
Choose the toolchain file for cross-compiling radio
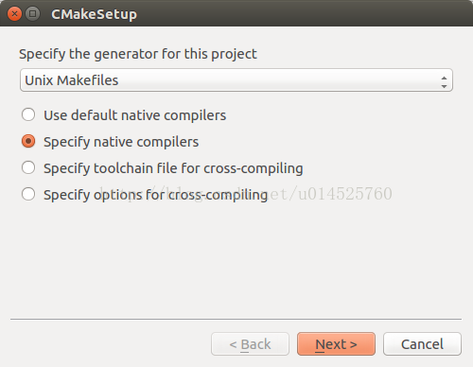click(28, 167)
